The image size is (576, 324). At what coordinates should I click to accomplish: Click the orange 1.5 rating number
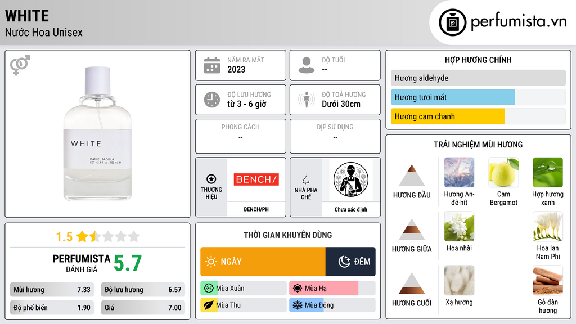click(64, 237)
